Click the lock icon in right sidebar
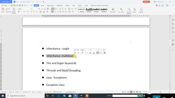Image resolution: width=175 pixels, height=98 pixels. click(173, 28)
